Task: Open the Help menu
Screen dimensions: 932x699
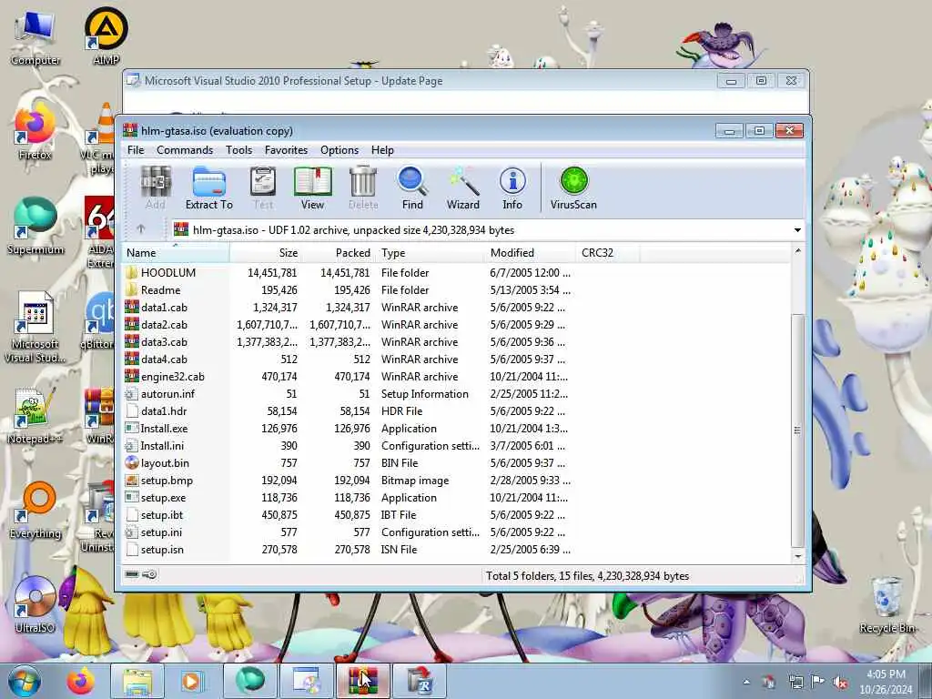Action: coord(383,150)
